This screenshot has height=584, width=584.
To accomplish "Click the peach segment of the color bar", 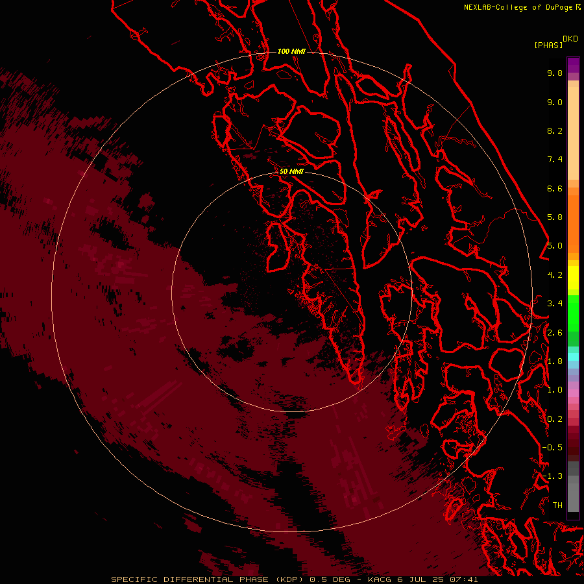I will (573, 133).
